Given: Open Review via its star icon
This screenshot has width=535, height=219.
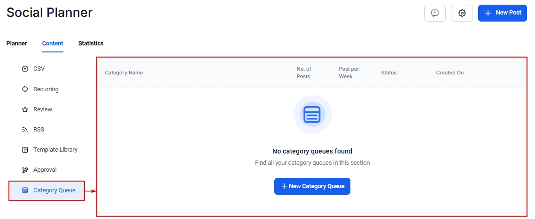Looking at the screenshot, I should pos(25,109).
